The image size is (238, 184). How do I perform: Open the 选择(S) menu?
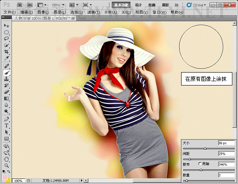click(x=76, y=12)
